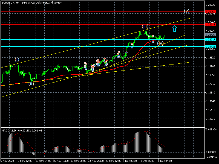Screen dimensions: 219x164
Task: Click the red 1.23350 price tag
Action: [x=210, y=12]
